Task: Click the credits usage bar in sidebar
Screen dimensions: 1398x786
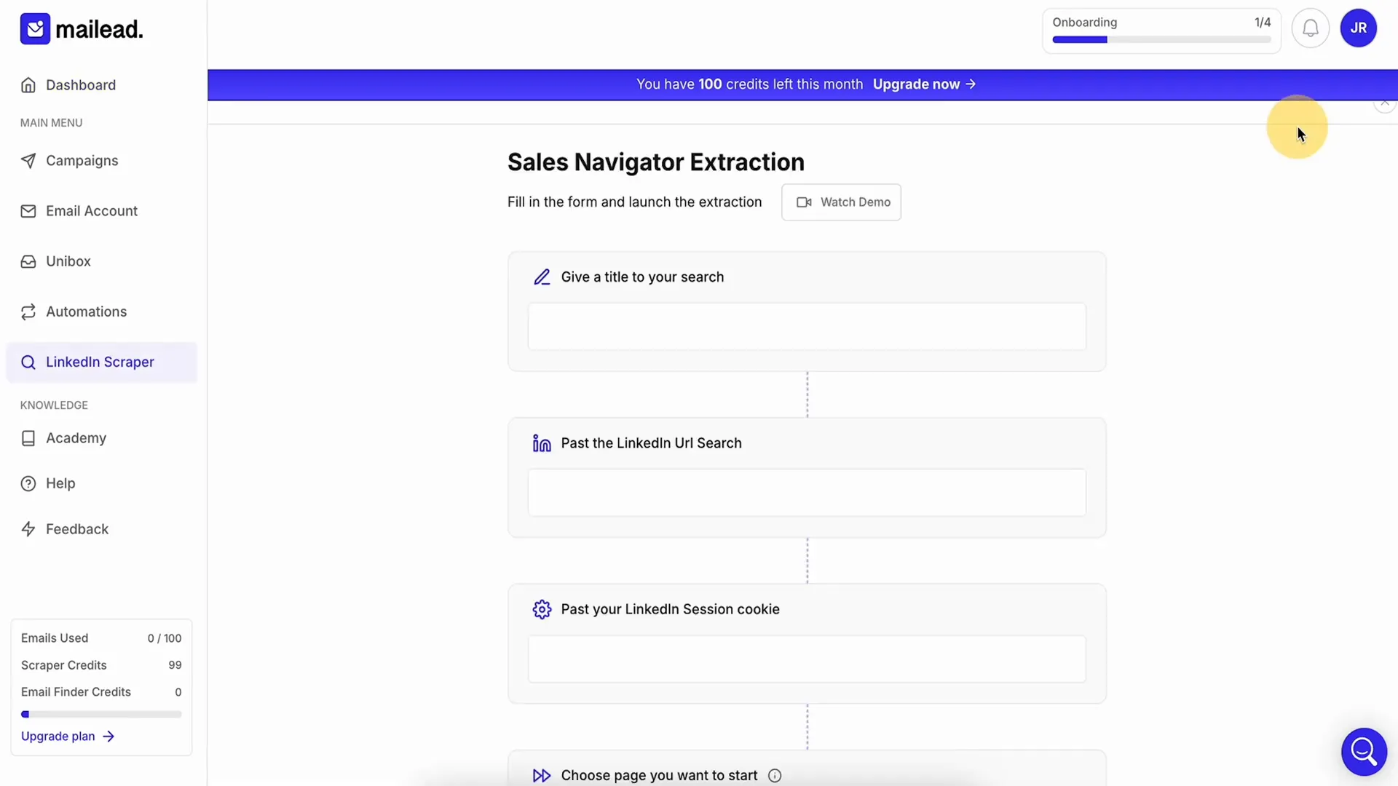Action: click(101, 715)
